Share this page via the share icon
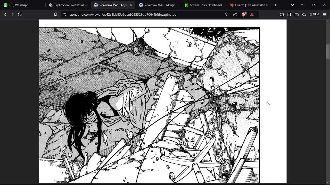330x185 pixels. (x=235, y=15)
